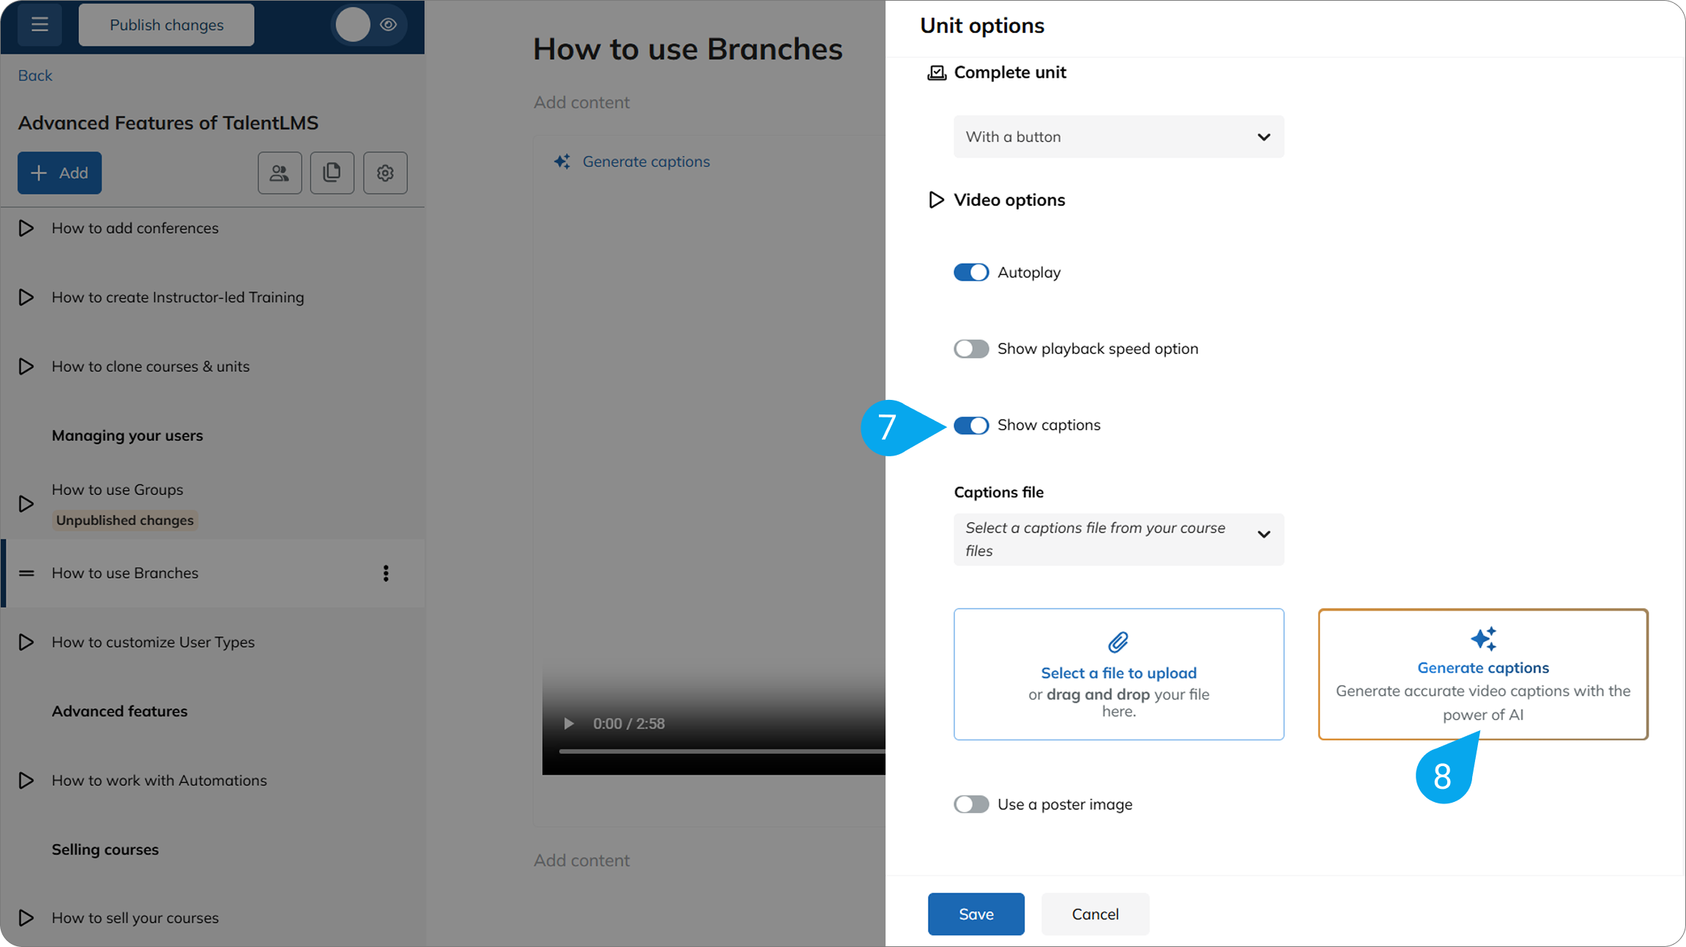Click the video progress bar
The height and width of the screenshot is (947, 1686).
click(722, 751)
